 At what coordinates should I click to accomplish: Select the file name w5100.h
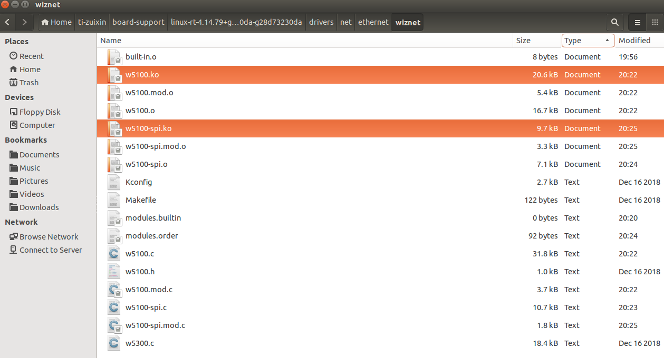pyautogui.click(x=140, y=272)
